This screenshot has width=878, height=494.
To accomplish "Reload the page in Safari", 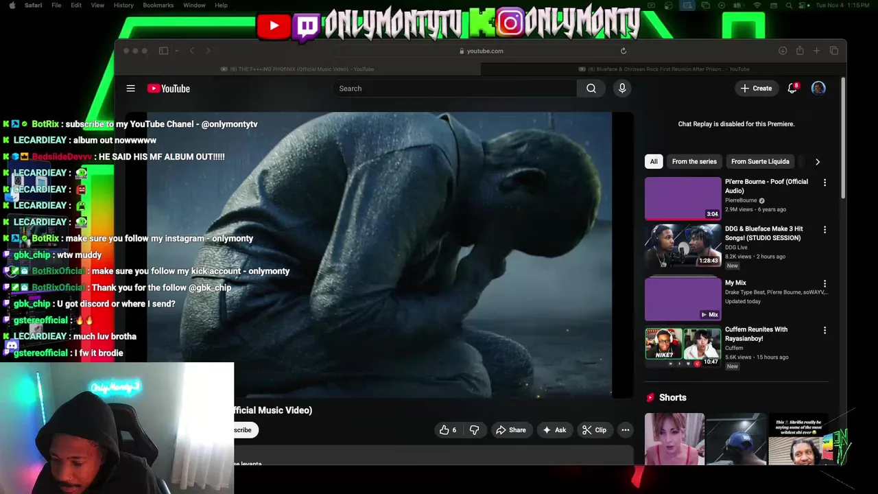I will point(624,51).
